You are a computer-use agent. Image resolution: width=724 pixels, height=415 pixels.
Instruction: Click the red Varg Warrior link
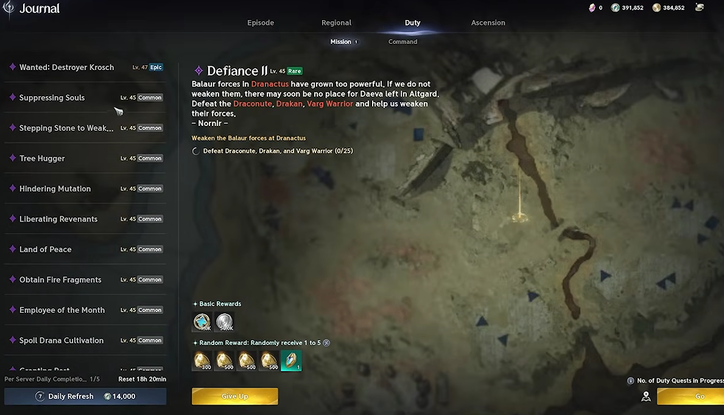pyautogui.click(x=329, y=104)
